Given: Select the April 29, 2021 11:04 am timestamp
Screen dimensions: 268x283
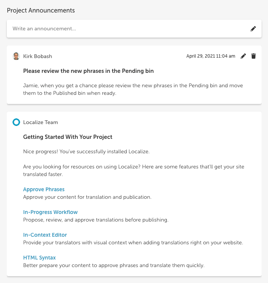Looking at the screenshot, I should [211, 56].
